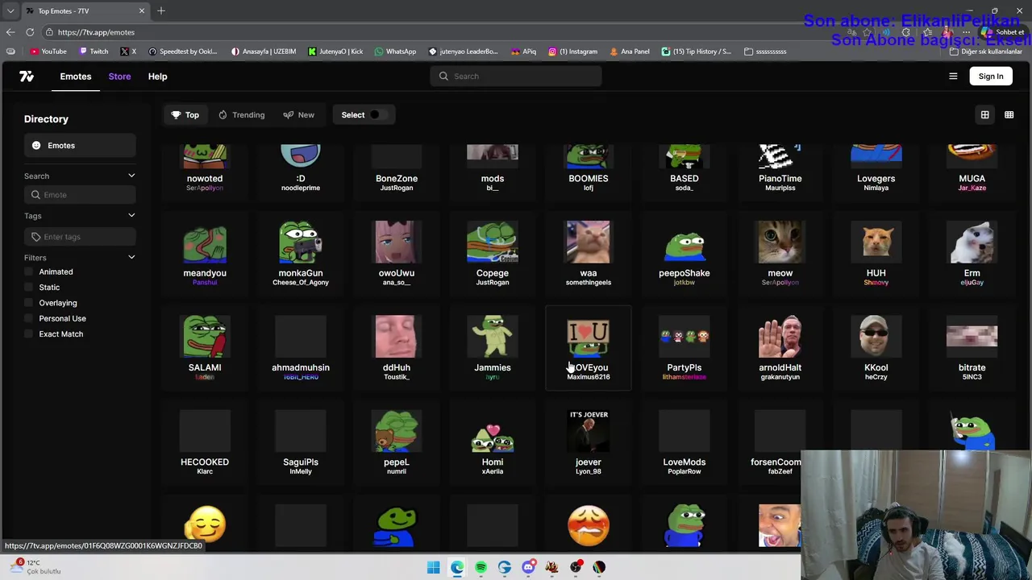The image size is (1032, 580).
Task: Enable the Personal Use filter checkbox
Action: pos(29,318)
